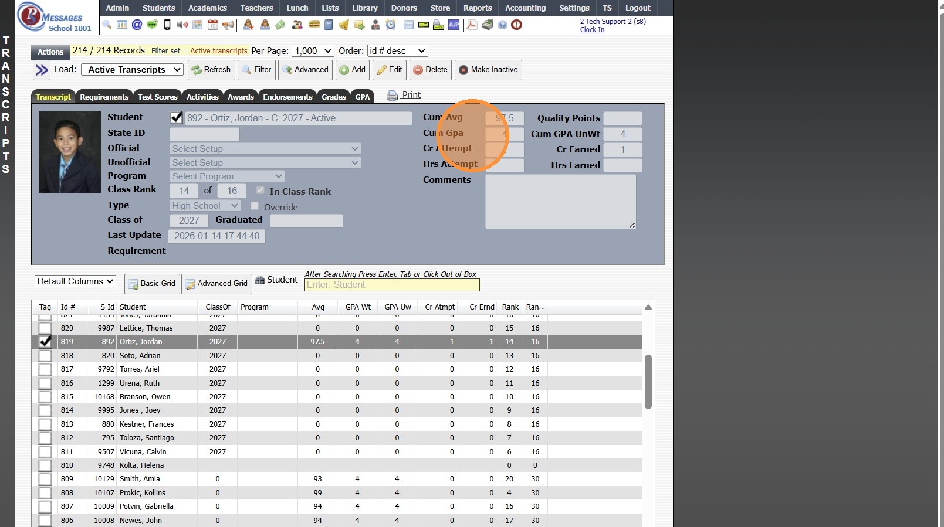Screen dimensions: 944x527
Task: Open the nurse with red plus icon
Action: [x=248, y=25]
